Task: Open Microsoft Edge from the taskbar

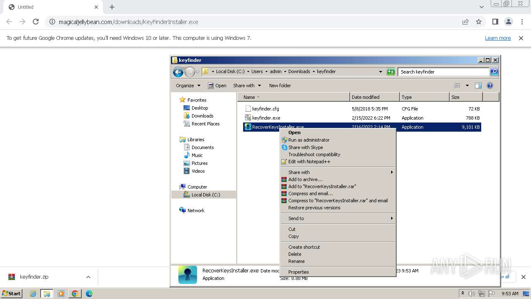Action: (x=89, y=294)
